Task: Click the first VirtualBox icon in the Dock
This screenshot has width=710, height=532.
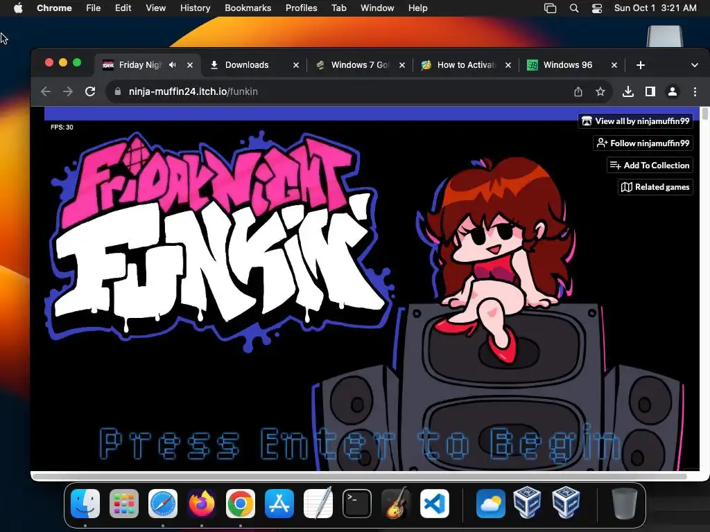Action: pyautogui.click(x=527, y=502)
